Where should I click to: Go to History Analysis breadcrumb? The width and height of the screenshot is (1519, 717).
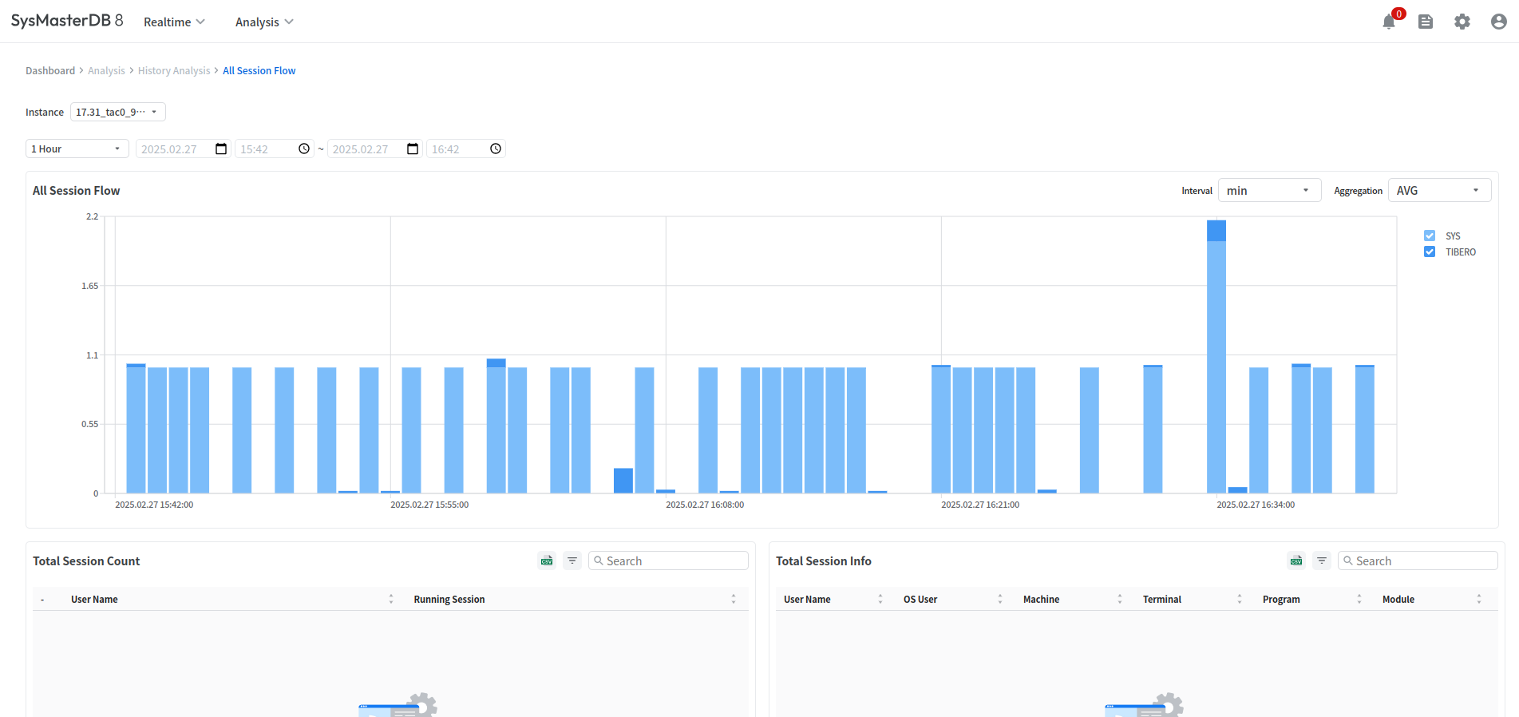click(x=174, y=70)
